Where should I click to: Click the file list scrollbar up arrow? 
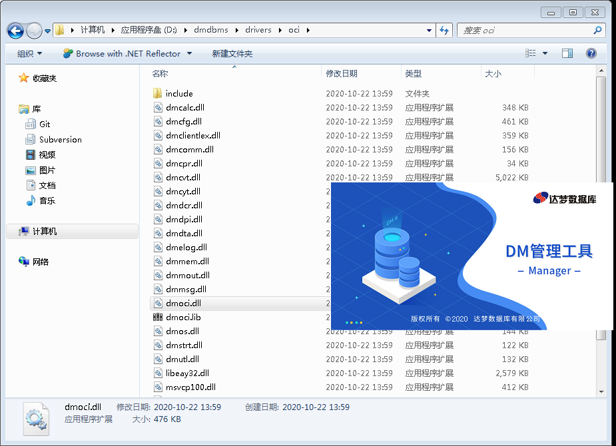point(601,71)
